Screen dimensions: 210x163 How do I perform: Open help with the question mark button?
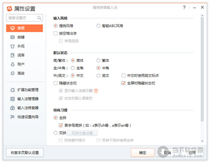184,7
